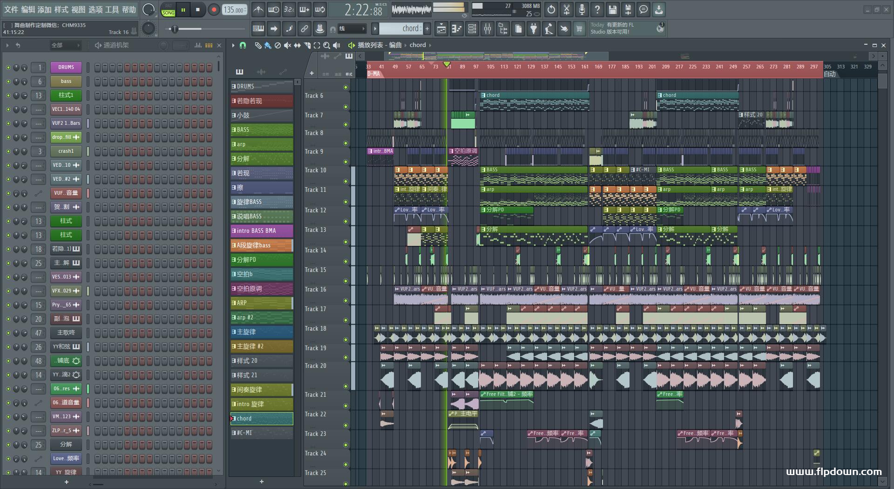Toggle mute LED for DRUMS channel

click(x=8, y=68)
